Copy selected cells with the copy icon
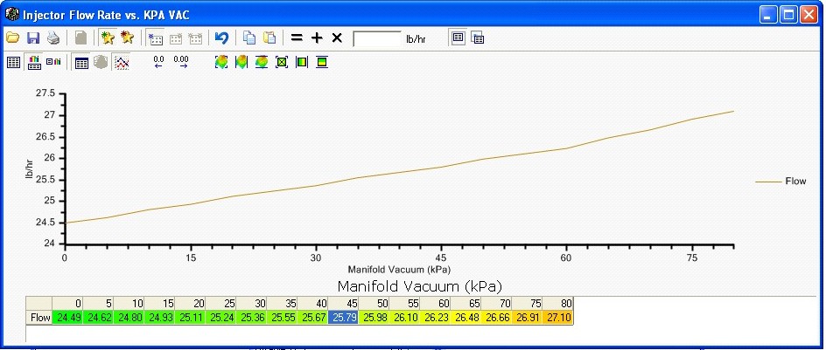Image resolution: width=826 pixels, height=350 pixels. (x=249, y=38)
